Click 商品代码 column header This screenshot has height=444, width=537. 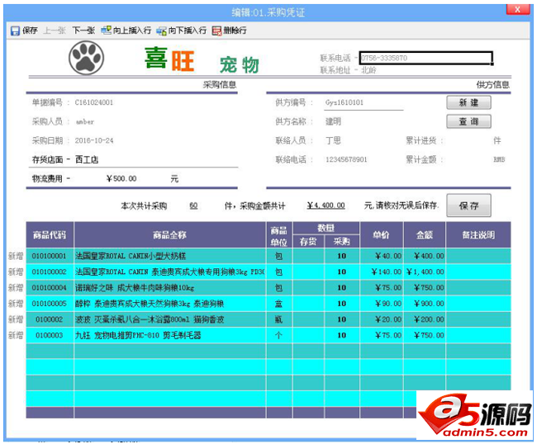[50, 234]
